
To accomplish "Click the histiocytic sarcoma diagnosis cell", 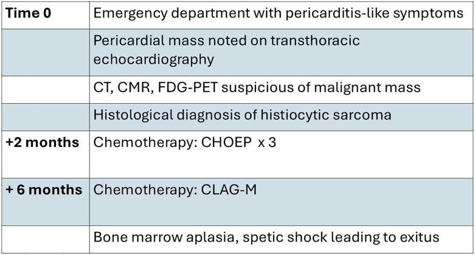I will [281, 117].
